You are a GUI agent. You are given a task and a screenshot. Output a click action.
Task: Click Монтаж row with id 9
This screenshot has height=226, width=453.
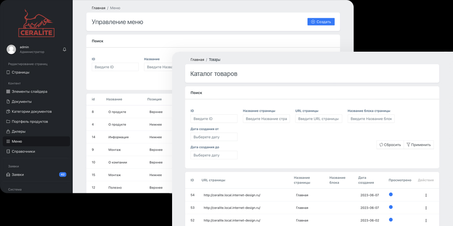click(x=115, y=150)
